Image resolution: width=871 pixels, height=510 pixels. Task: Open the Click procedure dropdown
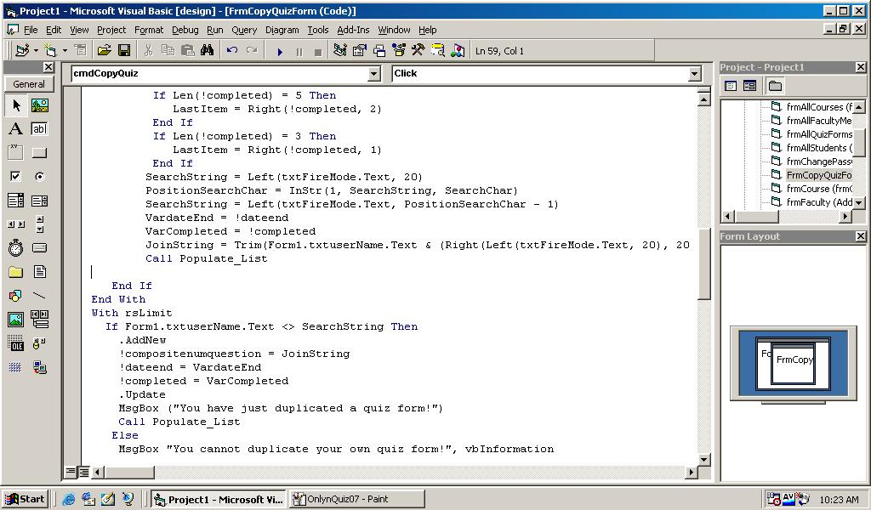(x=694, y=74)
